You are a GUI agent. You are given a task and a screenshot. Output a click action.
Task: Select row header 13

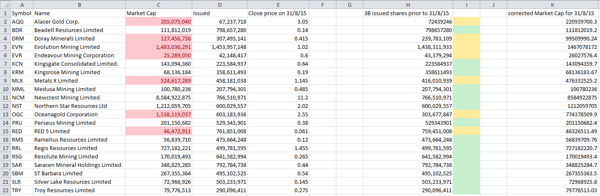coord(6,114)
